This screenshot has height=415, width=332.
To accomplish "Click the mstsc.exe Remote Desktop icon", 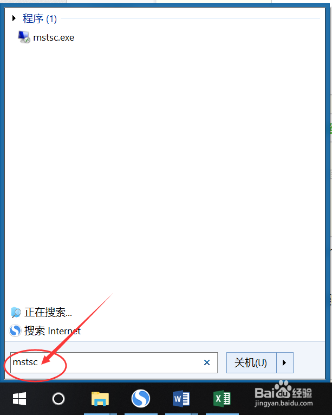I will click(24, 37).
